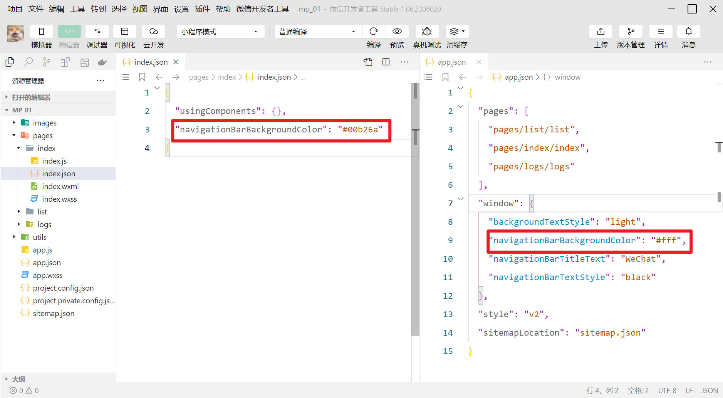Screen dimensions: 723x398
Task: Open app.wxss file in explorer
Action: (47, 275)
